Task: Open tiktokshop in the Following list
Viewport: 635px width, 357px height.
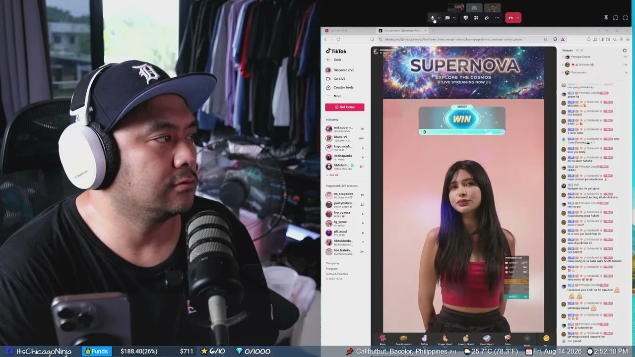Action: point(345,167)
